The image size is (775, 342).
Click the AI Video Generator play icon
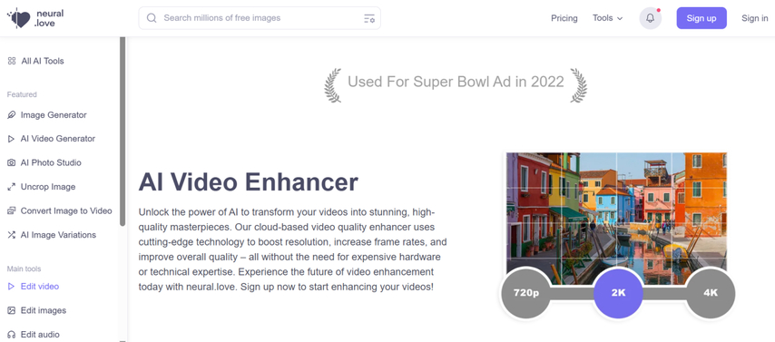(12, 139)
